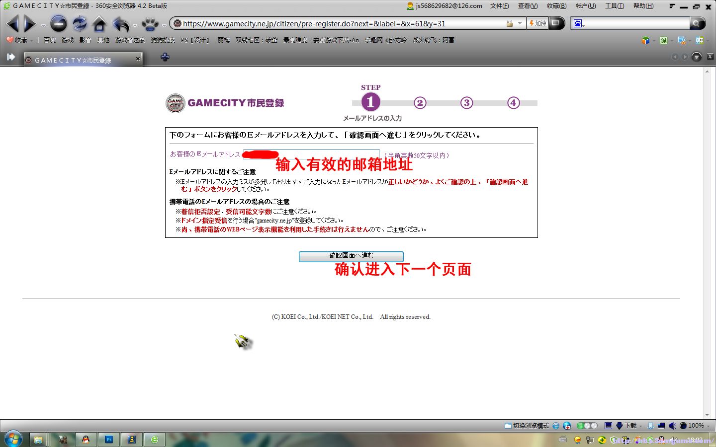Open dropdown next to forward arrow
The width and height of the screenshot is (716, 447).
(x=43, y=25)
